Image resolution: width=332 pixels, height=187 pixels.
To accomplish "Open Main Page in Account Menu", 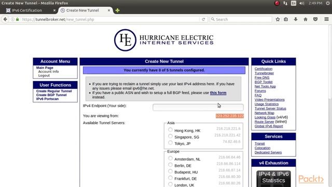I will pos(45,68).
